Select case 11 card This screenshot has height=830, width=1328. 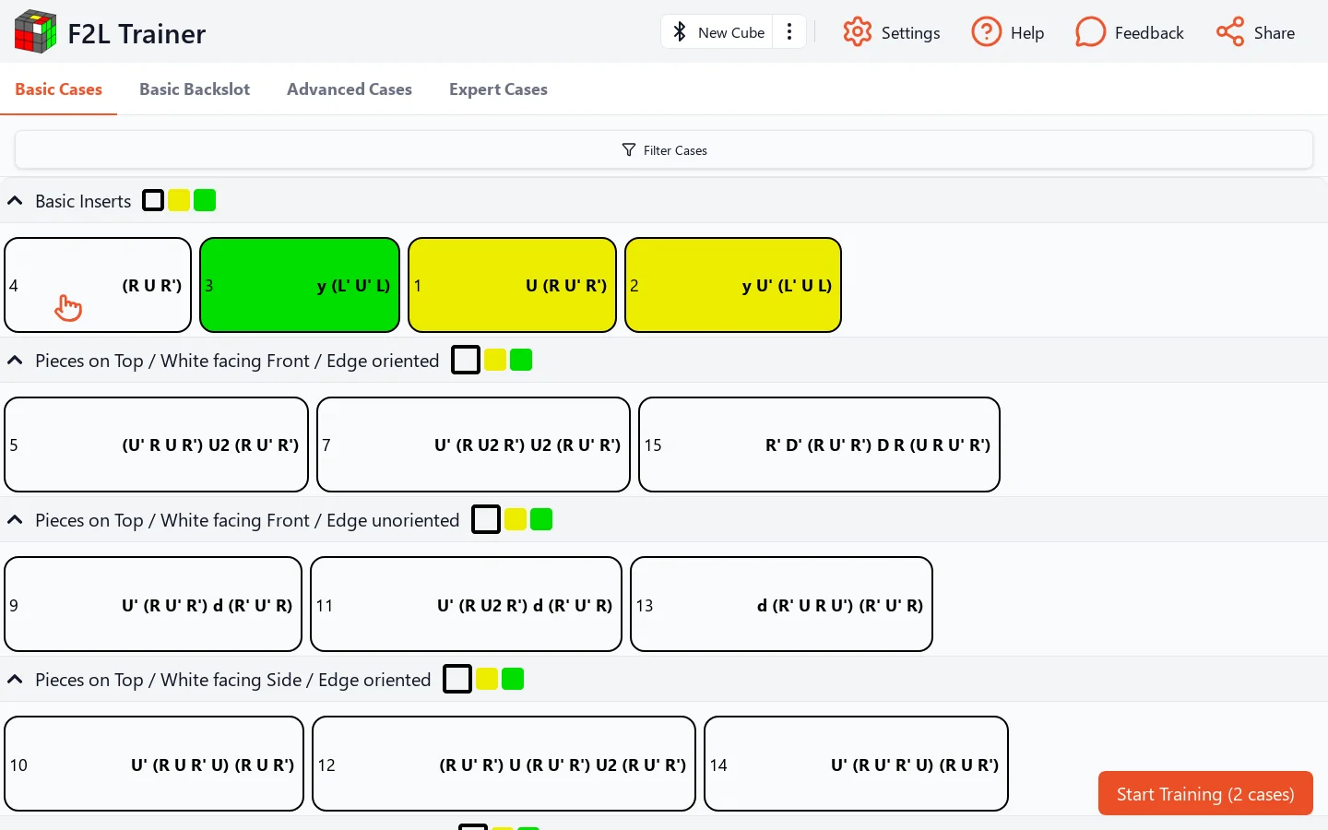[x=466, y=604]
